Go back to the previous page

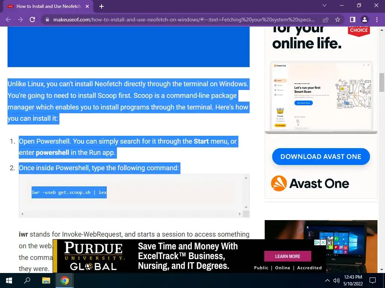[8, 19]
